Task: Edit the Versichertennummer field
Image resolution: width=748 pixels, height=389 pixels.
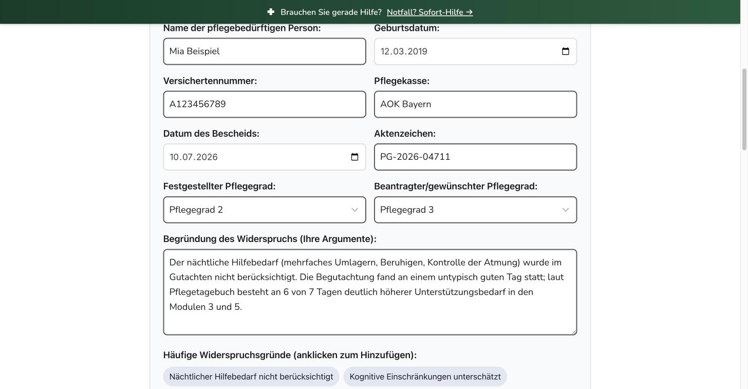Action: 265,104
